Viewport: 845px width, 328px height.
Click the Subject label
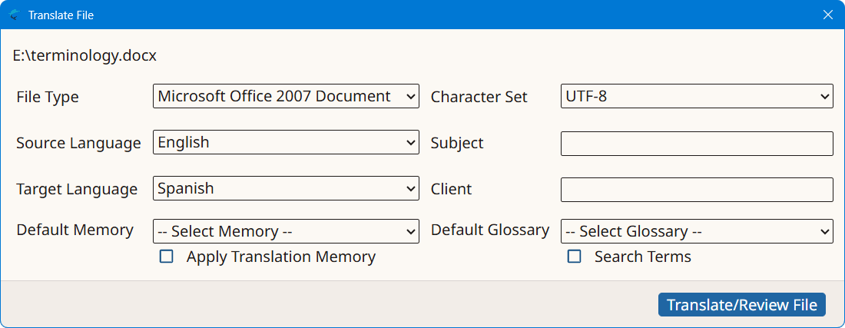click(x=457, y=144)
